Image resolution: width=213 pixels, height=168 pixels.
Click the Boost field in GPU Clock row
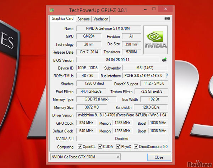[x=158, y=123]
